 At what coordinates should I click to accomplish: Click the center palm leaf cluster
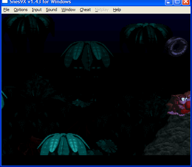click(x=87, y=56)
